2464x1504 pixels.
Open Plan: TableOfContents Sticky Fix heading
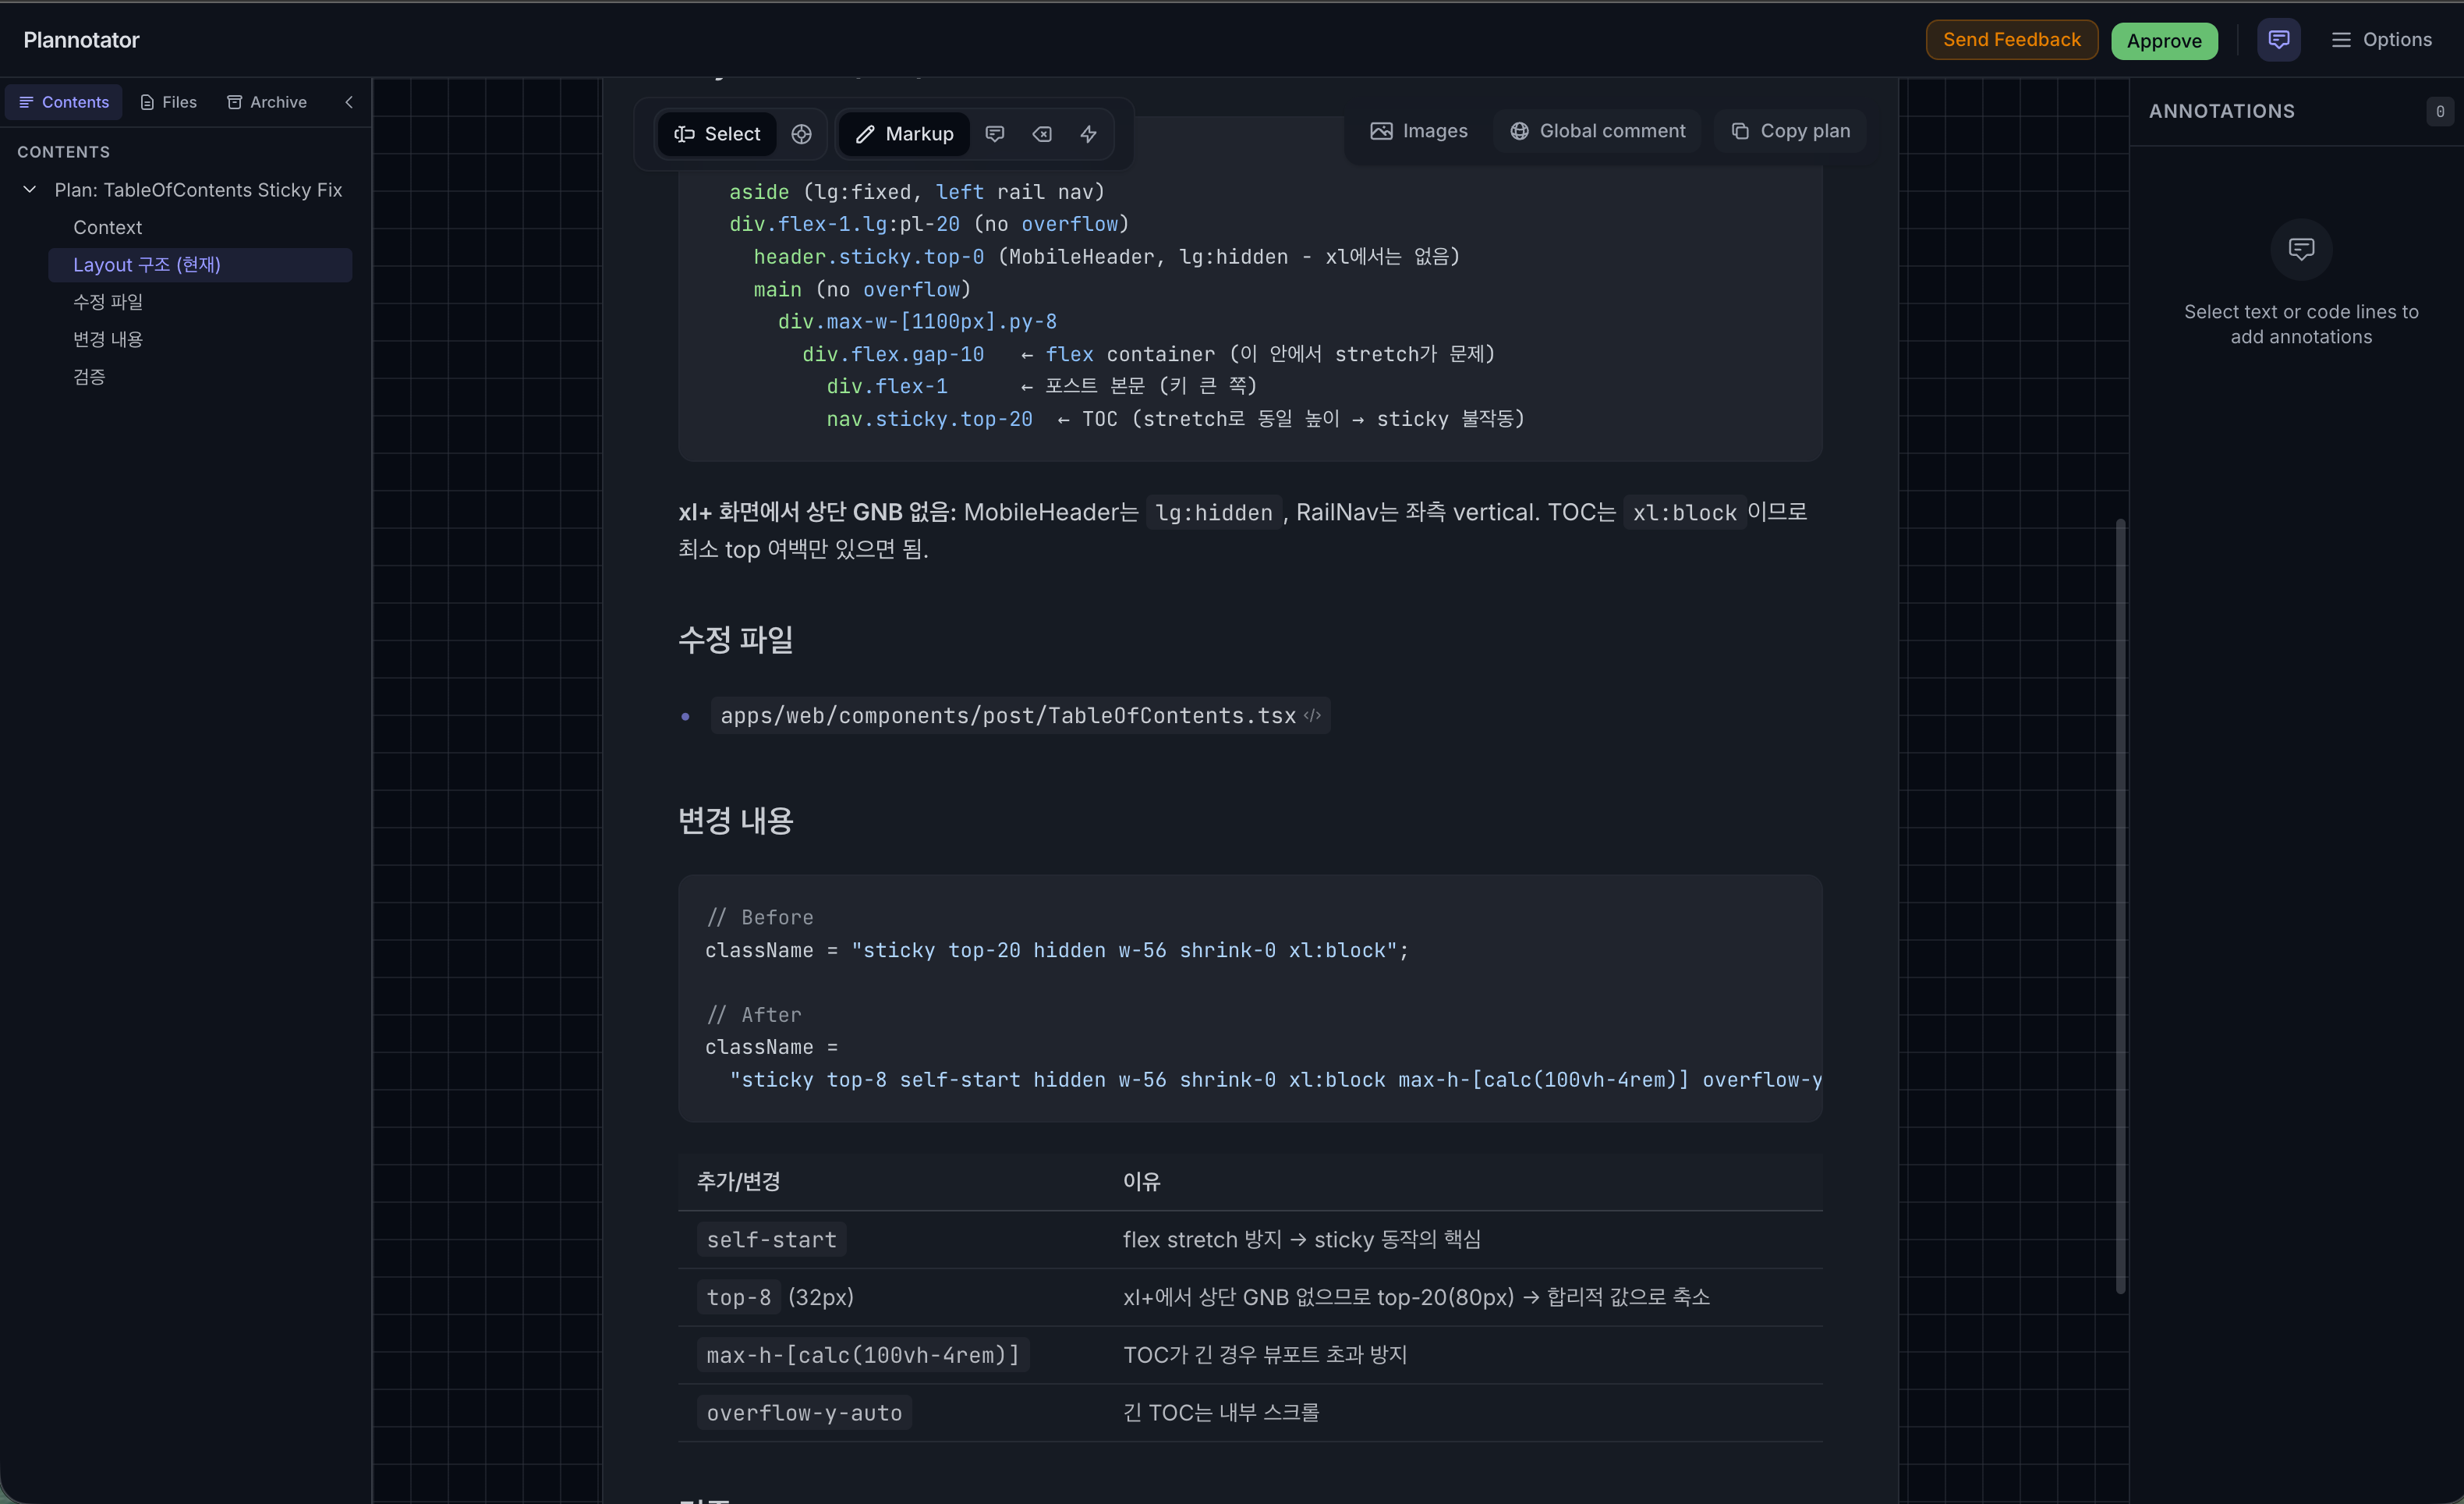click(198, 190)
